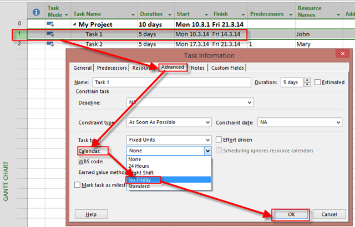Click the task mode icon for Task 2

click(50, 44)
